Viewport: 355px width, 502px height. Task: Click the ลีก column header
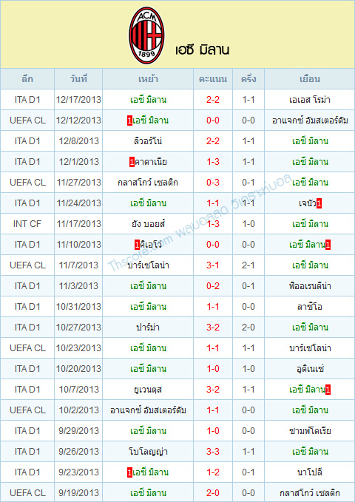[27, 79]
